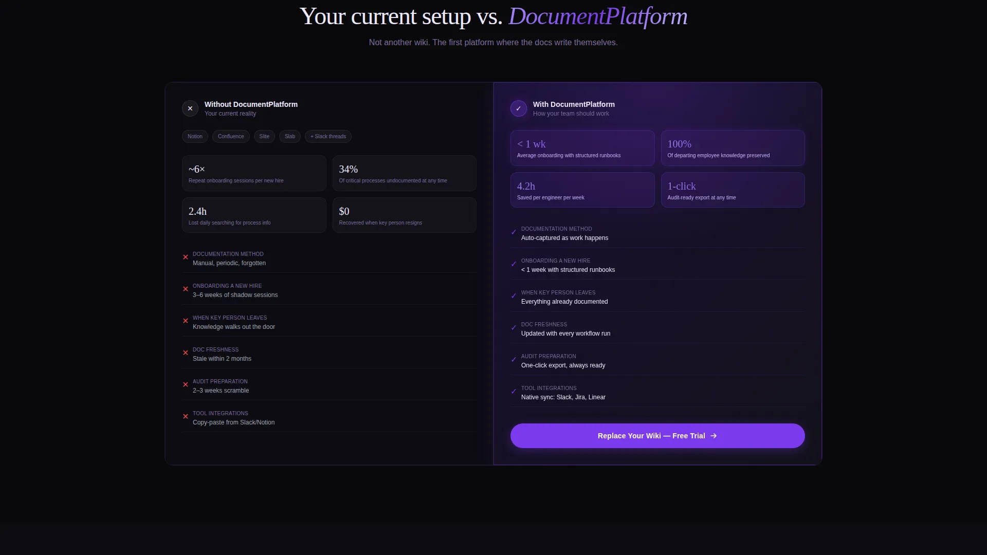This screenshot has height=555, width=987.
Task: Click the $0 recovered when key person resigns card
Action: pyautogui.click(x=404, y=215)
